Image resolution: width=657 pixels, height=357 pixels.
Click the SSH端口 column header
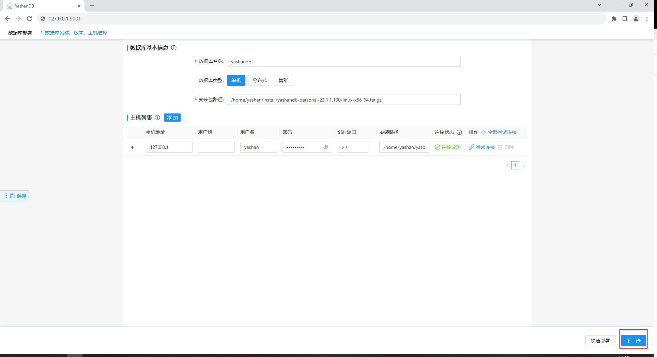point(347,132)
